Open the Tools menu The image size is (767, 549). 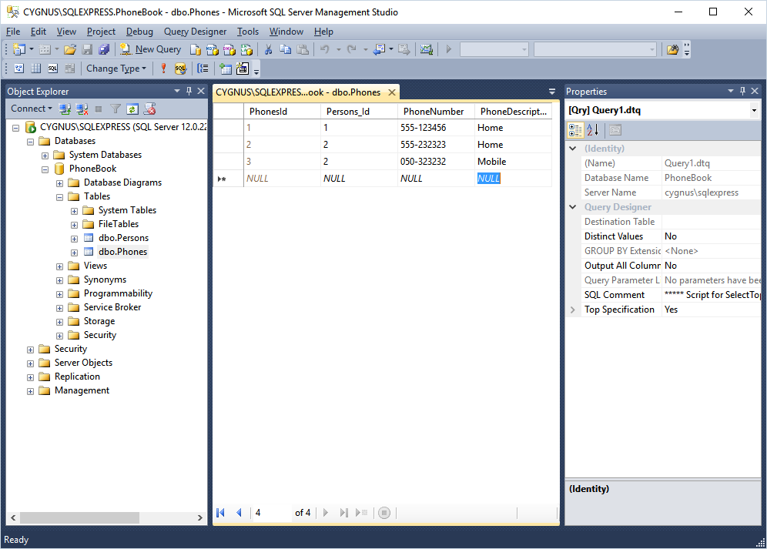click(248, 32)
